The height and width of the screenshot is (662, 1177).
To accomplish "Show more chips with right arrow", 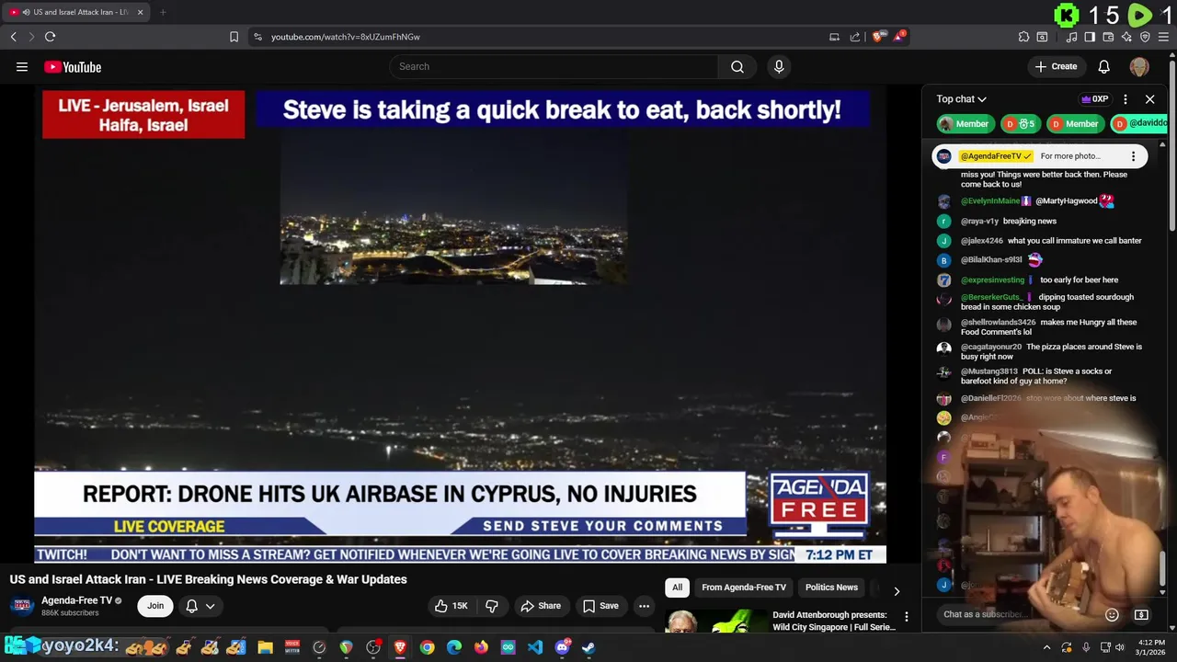I will pyautogui.click(x=897, y=591).
